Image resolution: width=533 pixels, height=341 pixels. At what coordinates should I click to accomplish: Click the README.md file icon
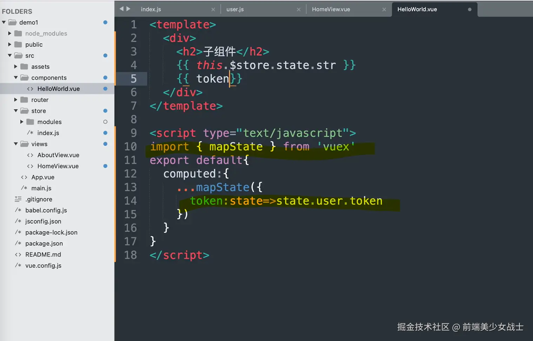coord(18,254)
